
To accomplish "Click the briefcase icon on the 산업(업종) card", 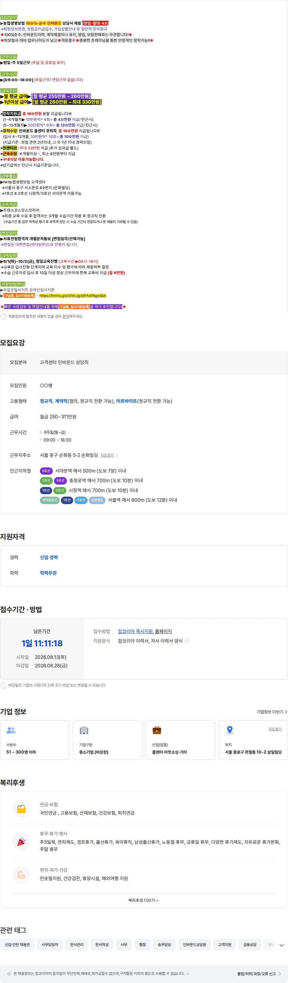I will coord(157,730).
